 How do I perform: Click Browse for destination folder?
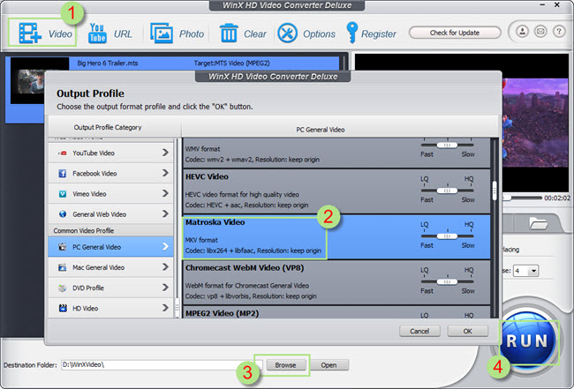click(x=285, y=365)
